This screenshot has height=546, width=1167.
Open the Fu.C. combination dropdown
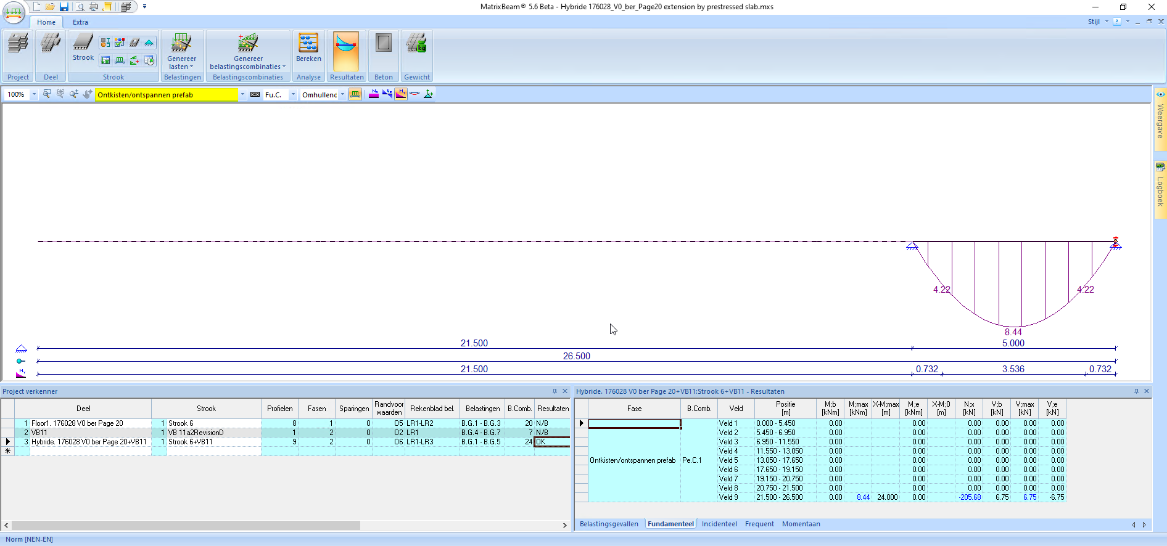[x=293, y=94]
